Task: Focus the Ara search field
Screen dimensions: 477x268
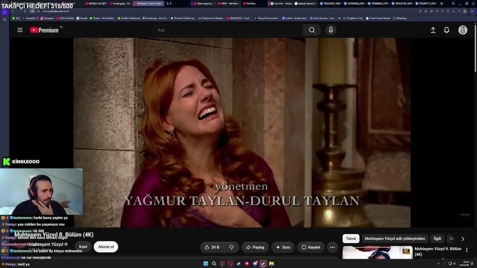Action: (x=228, y=30)
